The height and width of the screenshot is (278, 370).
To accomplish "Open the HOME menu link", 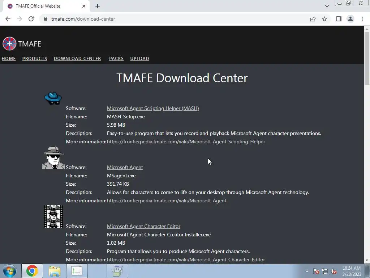I will (9, 58).
